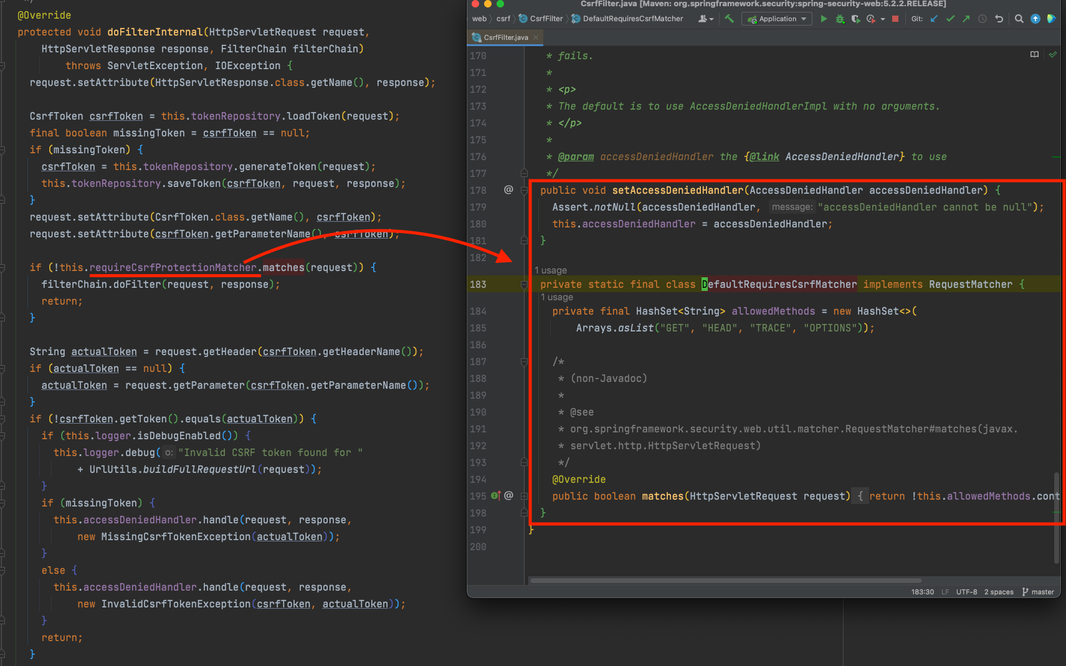This screenshot has width=1066, height=666.
Task: Click the implements gutter icon on line 195
Action: (496, 495)
